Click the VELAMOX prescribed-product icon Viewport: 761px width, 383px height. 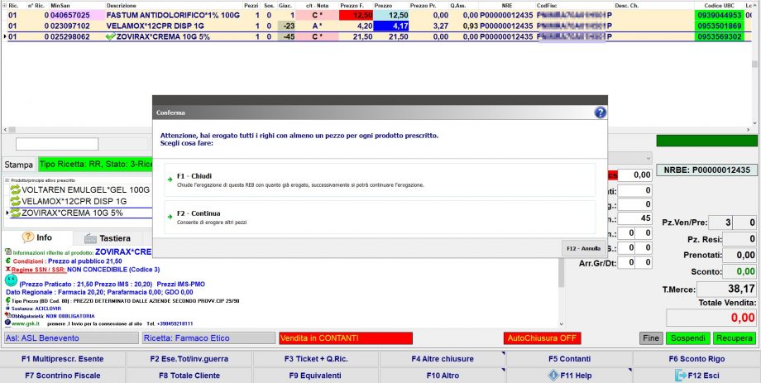tap(14, 201)
